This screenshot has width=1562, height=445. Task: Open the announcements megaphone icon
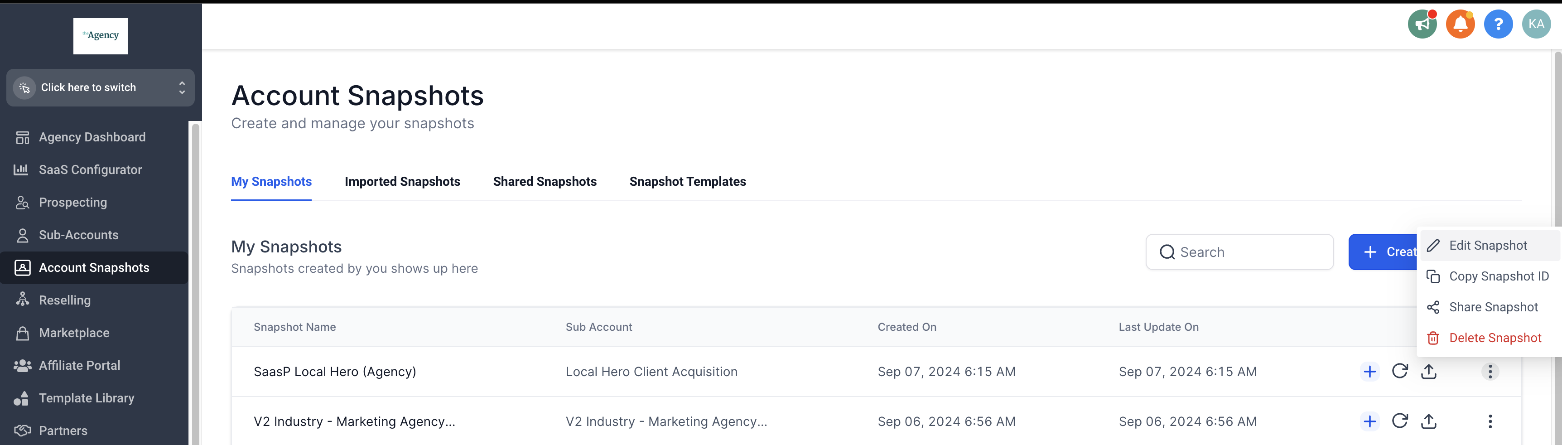click(1422, 24)
